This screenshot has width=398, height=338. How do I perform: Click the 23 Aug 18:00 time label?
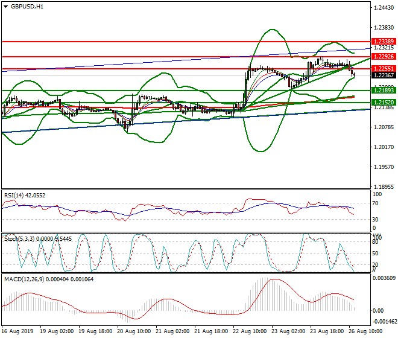click(x=327, y=331)
